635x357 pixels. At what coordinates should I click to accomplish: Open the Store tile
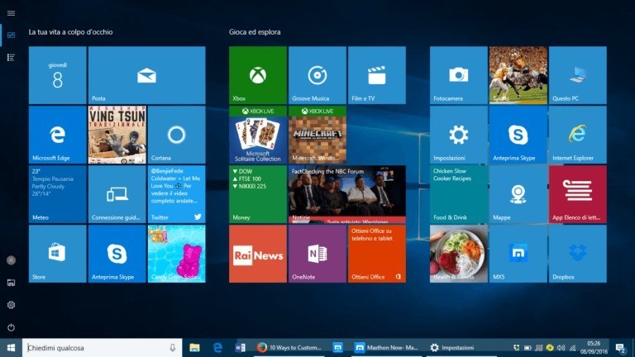coord(58,254)
